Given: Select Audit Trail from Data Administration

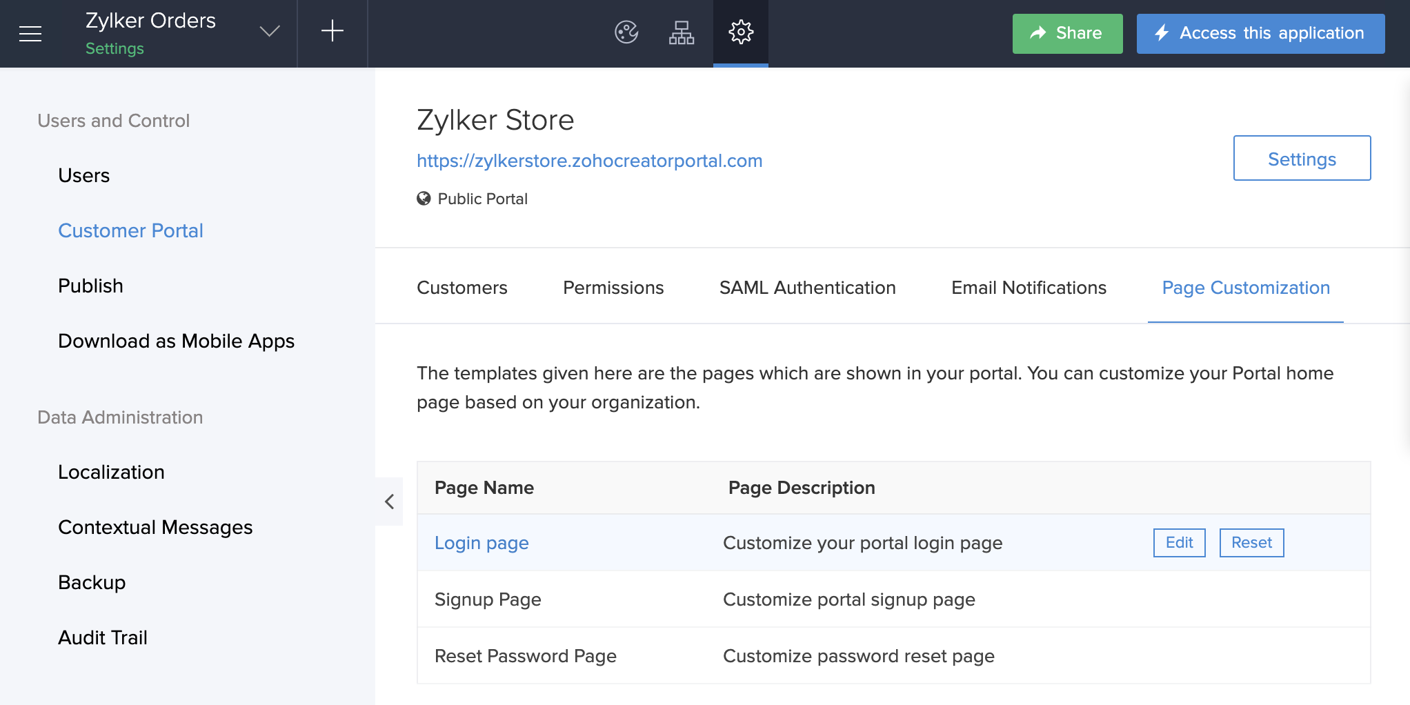Looking at the screenshot, I should (103, 637).
